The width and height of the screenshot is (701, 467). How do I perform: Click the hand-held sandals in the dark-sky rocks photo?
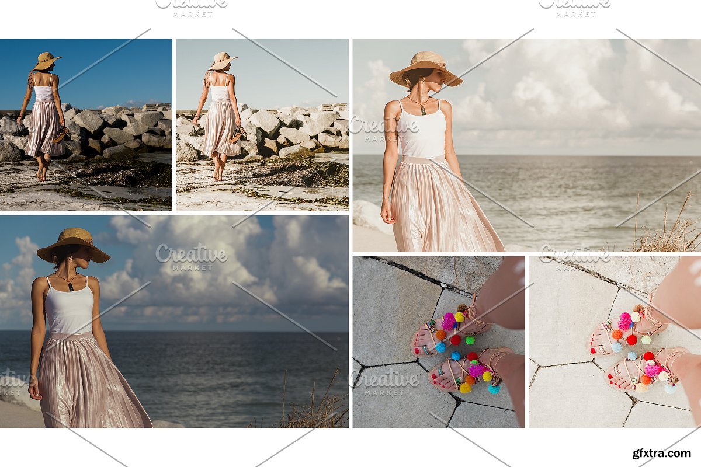pyautogui.click(x=60, y=135)
